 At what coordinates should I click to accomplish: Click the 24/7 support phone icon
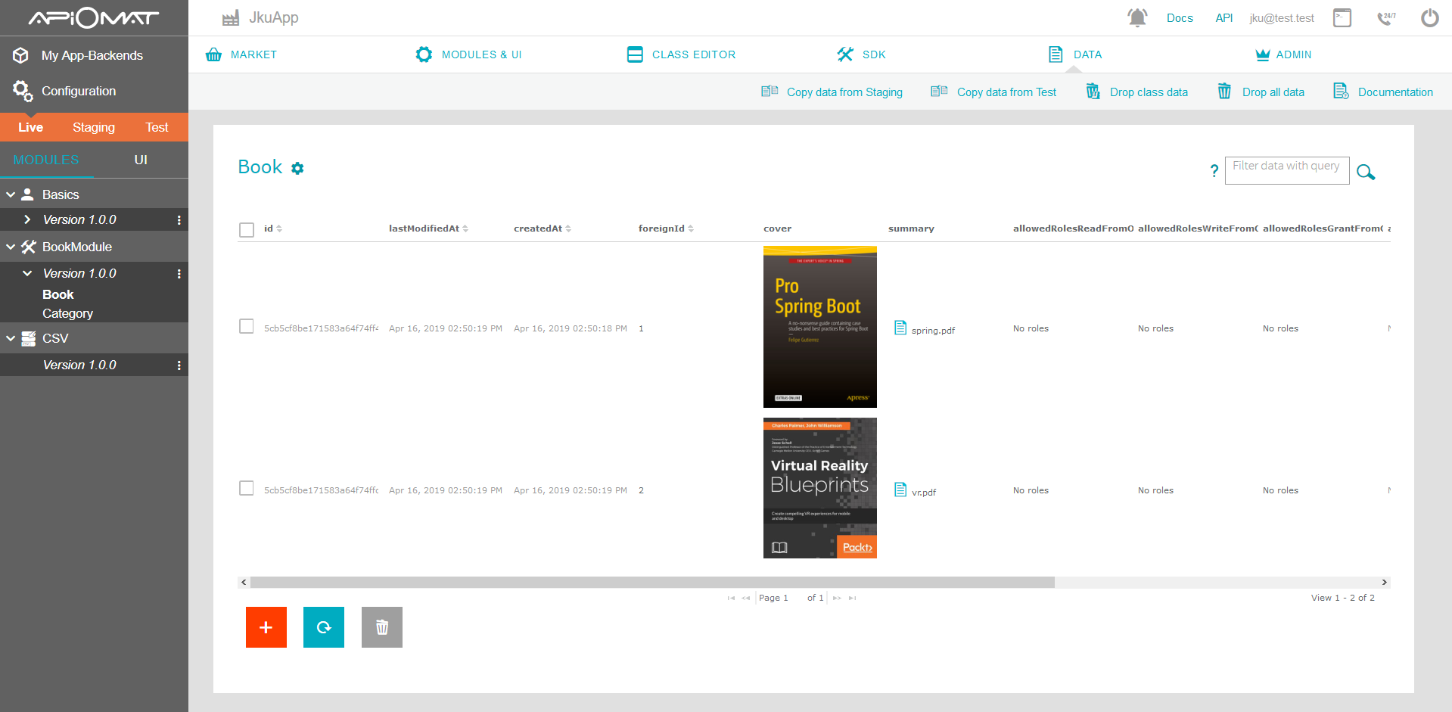click(x=1386, y=17)
